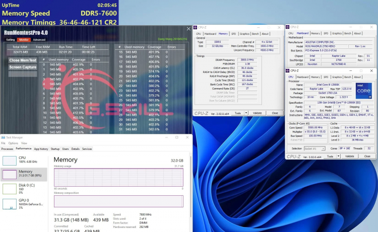Open the File menu in Task Manager
The height and width of the screenshot is (232, 378).
[4, 143]
